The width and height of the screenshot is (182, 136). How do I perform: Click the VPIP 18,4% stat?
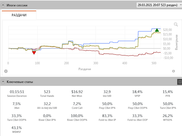(x=137, y=94)
